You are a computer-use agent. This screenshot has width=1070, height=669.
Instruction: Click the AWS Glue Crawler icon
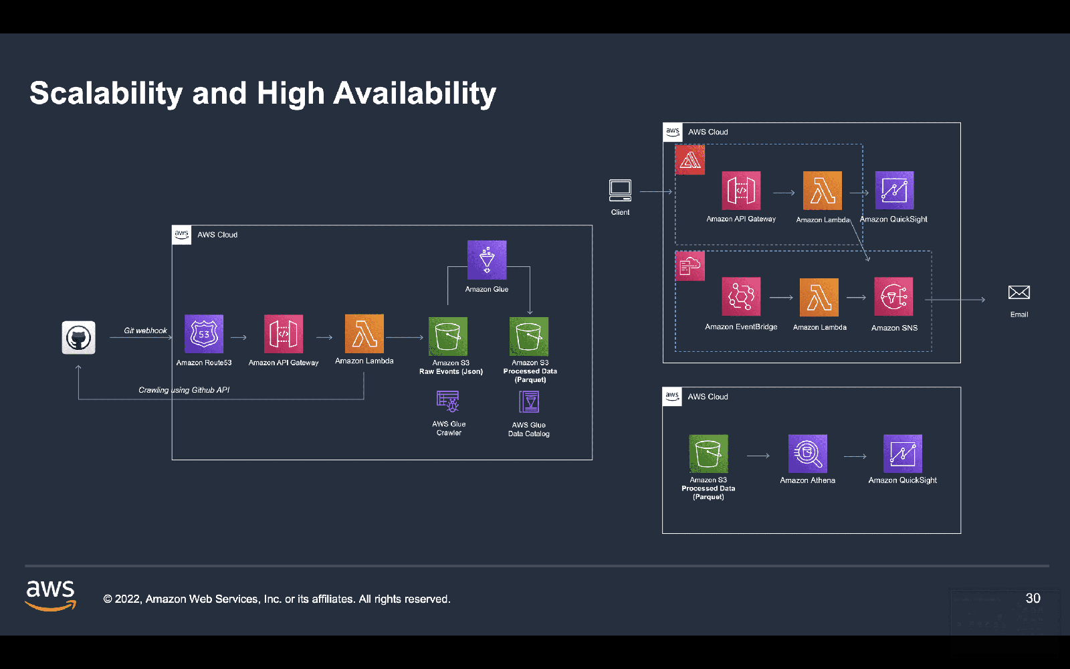(448, 401)
